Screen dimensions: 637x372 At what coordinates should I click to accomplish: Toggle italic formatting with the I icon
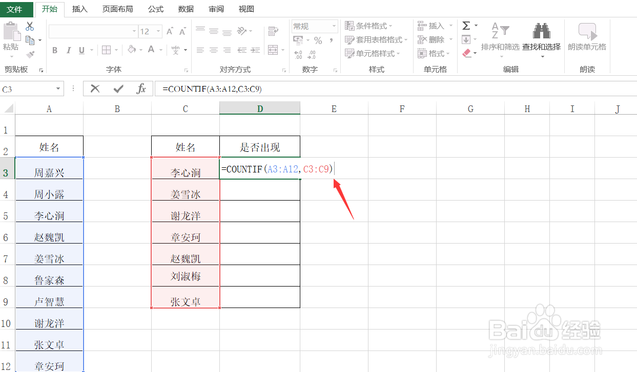click(68, 50)
